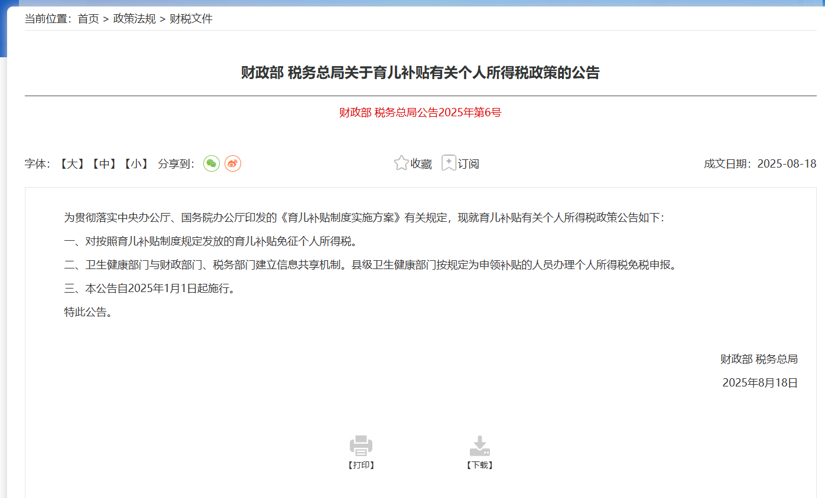Click the 字体 label

pos(38,164)
